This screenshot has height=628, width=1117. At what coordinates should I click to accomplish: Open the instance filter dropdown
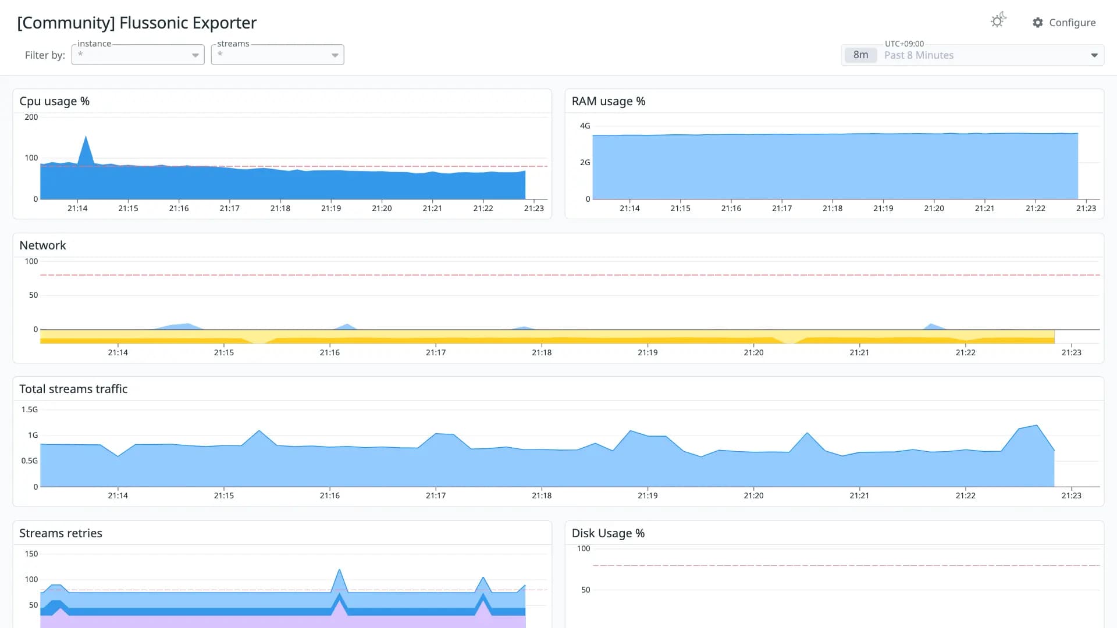tap(138, 55)
